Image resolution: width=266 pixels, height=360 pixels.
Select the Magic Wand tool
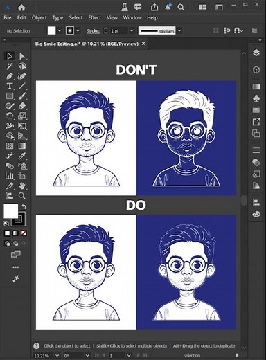pyautogui.click(x=10, y=66)
